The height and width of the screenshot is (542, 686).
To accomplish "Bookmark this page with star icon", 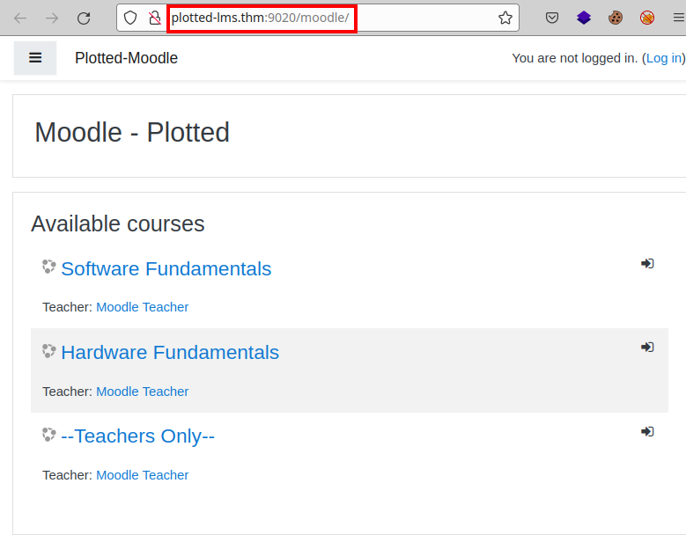I will (x=505, y=18).
